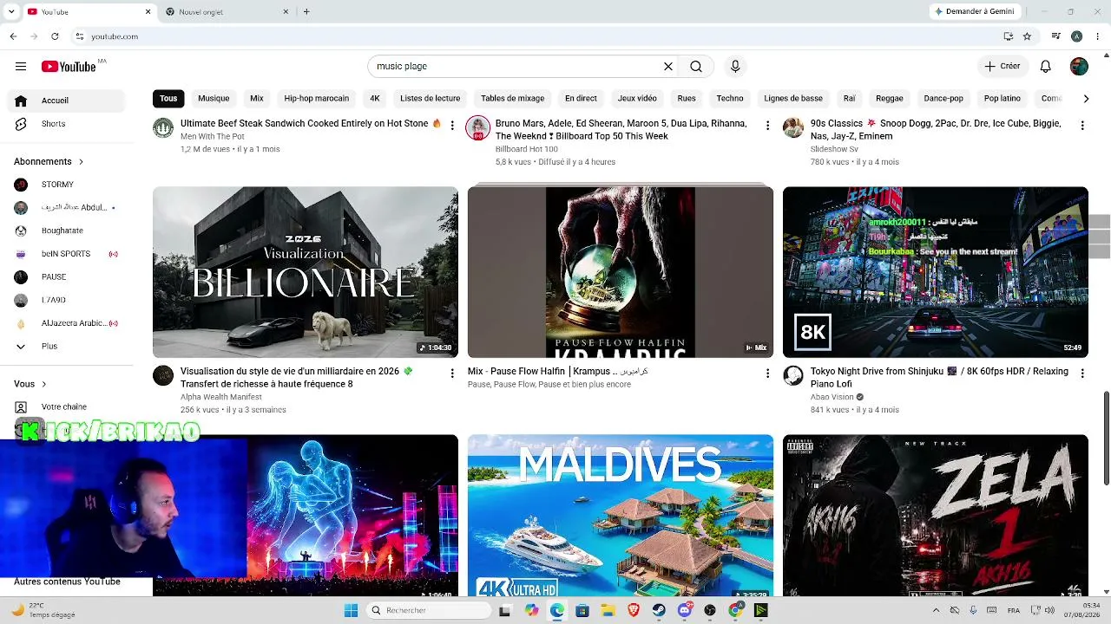This screenshot has width=1111, height=624.
Task: Open more options for 90s Classics video
Action: [1082, 126]
